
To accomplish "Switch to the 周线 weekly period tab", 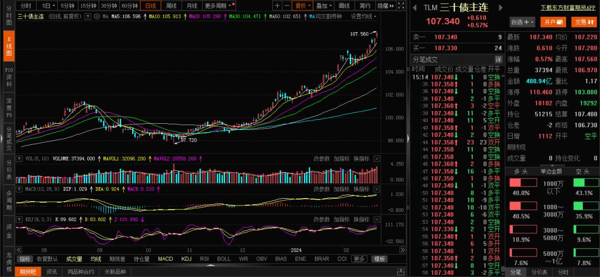I will (171, 6).
